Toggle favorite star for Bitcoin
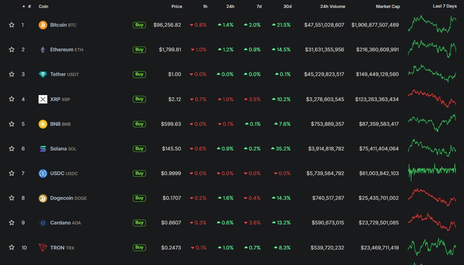The width and height of the screenshot is (464, 265). pyautogui.click(x=12, y=25)
